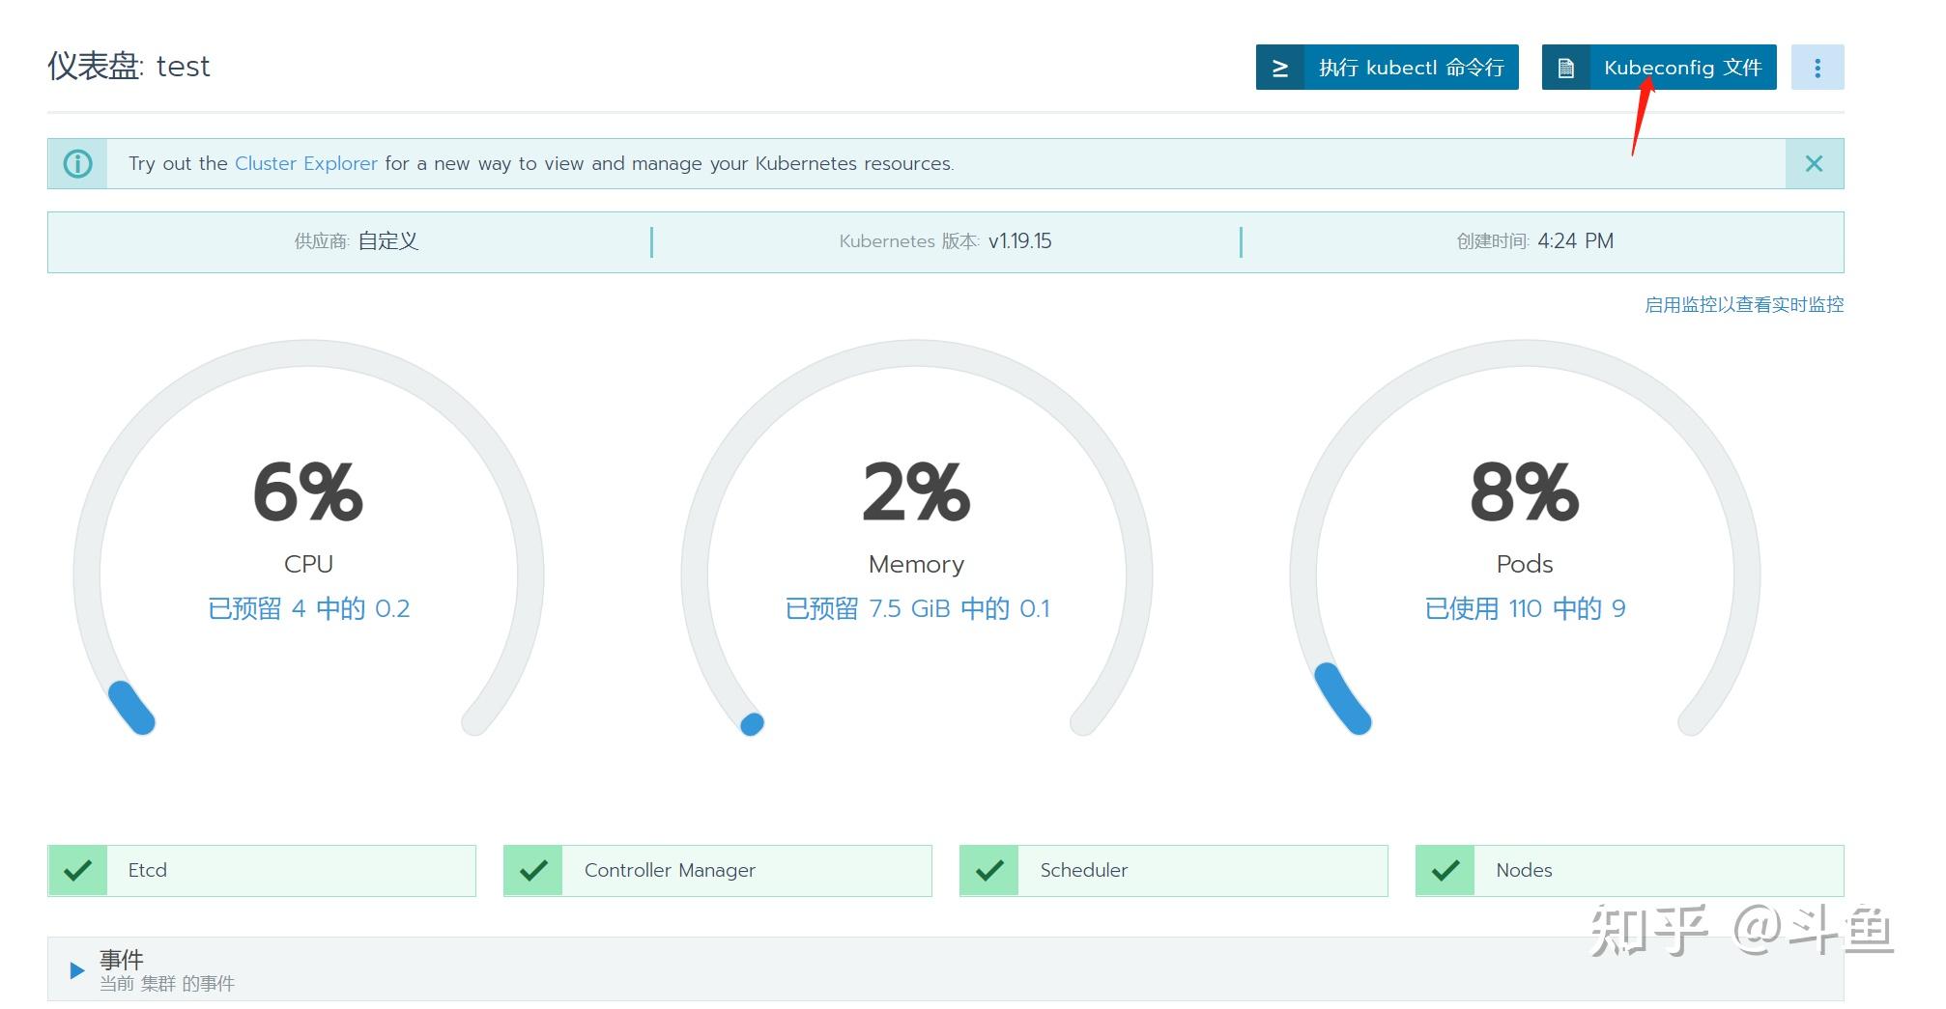Click the Controller Manager status label
This screenshot has width=1946, height=1009.
pyautogui.click(x=670, y=870)
